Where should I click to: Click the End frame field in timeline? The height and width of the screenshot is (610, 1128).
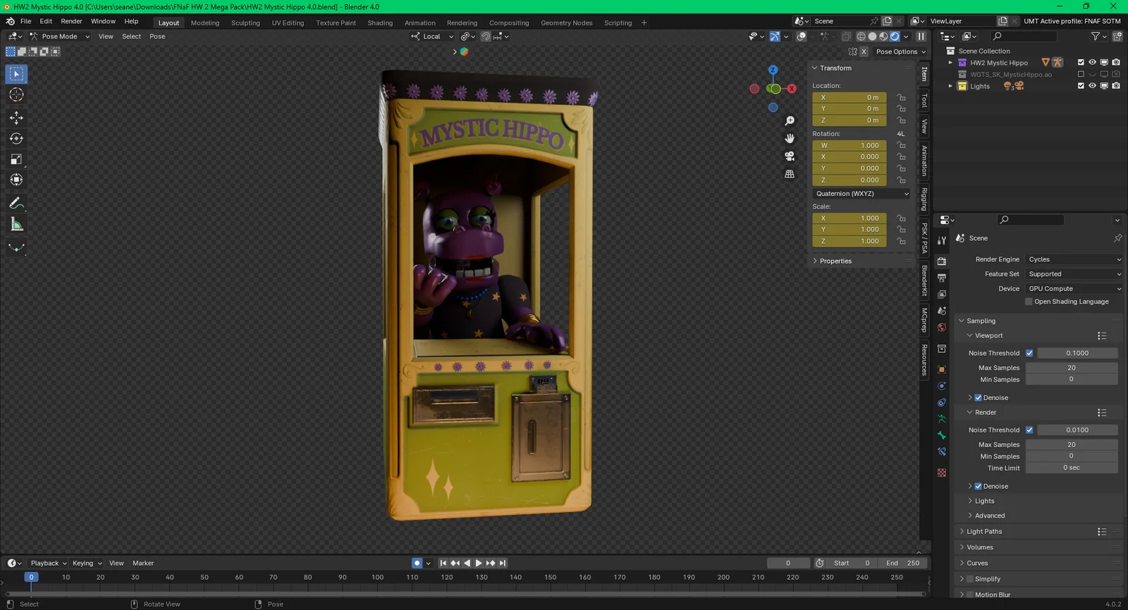[902, 563]
